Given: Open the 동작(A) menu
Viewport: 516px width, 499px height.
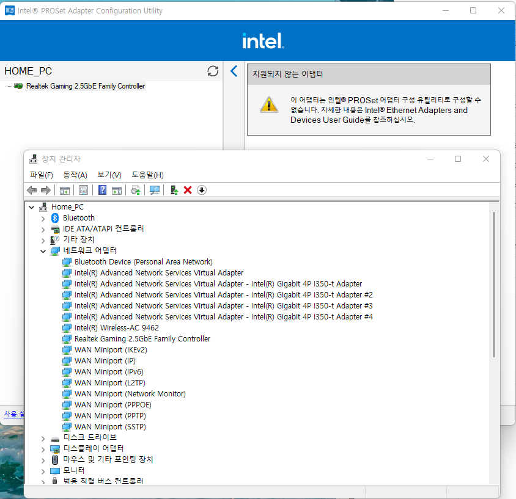Looking at the screenshot, I should click(75, 175).
